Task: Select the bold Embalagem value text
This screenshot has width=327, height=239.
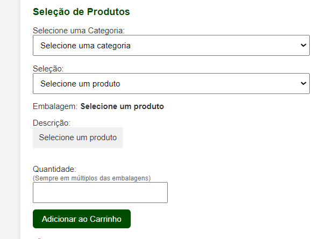Action: (122, 106)
